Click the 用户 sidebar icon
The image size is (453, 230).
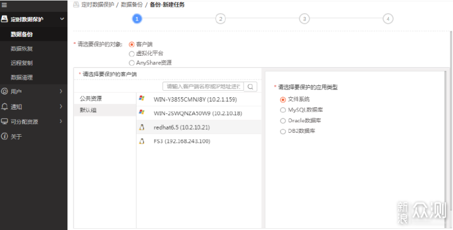coord(4,91)
